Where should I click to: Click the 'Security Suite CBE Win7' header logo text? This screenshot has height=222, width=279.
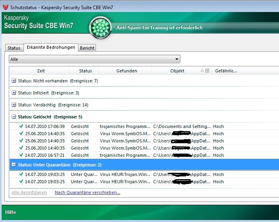(x=39, y=26)
